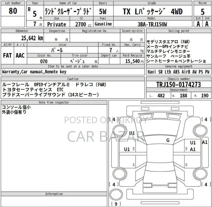
Task: Click the rear right wheel in the car diagram
Action: [200, 174]
